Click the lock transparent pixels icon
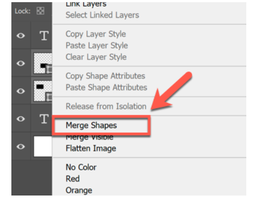Screen dimensions: 262x202 coord(40,11)
